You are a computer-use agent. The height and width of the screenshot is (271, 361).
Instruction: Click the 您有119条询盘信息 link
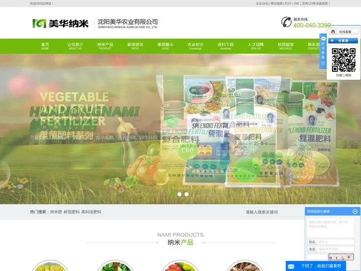click(316, 4)
